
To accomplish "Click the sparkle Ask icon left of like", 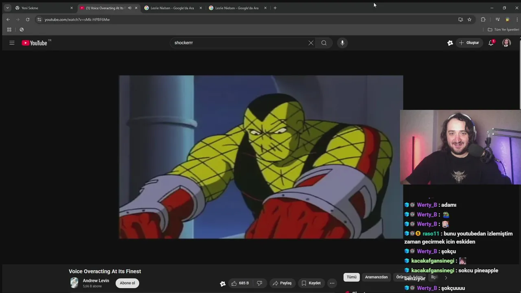I will pos(223,284).
